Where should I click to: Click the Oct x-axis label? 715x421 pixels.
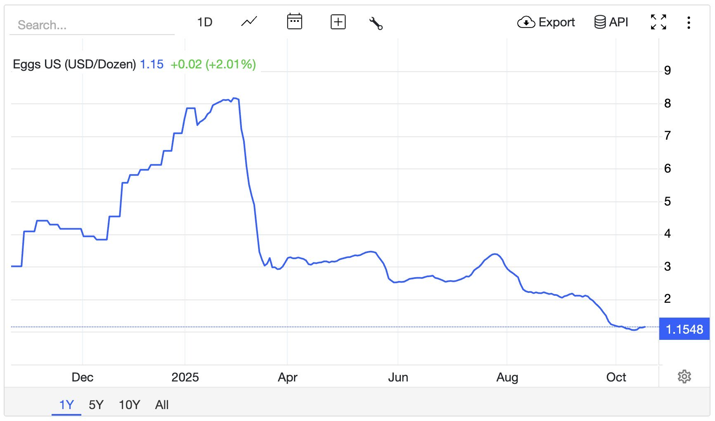click(x=616, y=377)
